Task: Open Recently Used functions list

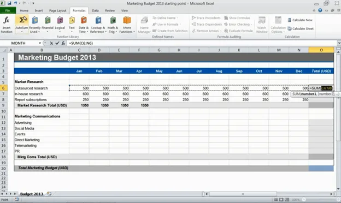Action: [35, 25]
